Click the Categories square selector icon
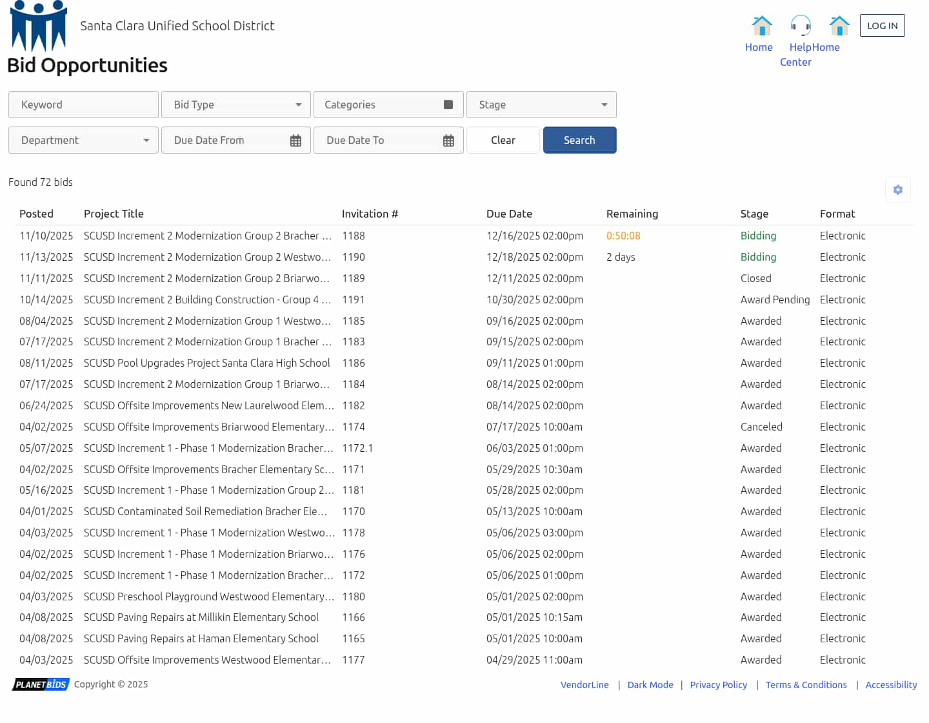Image resolution: width=929 pixels, height=723 pixels. click(x=448, y=105)
